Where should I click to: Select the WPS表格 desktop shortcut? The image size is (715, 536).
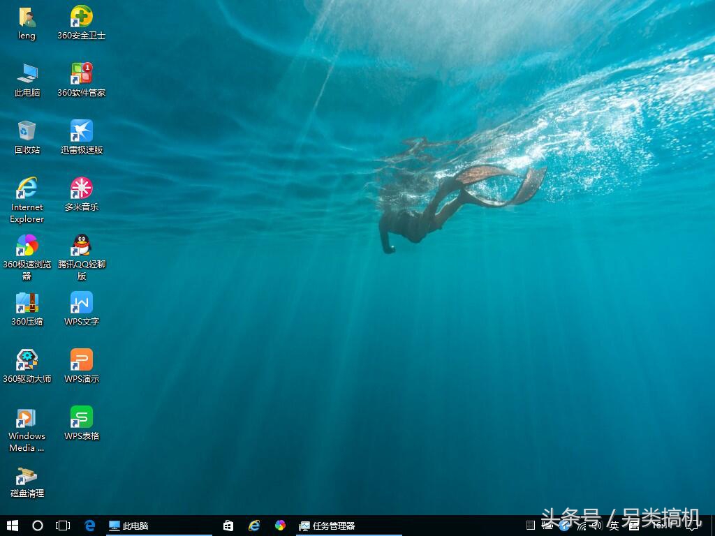coord(82,417)
